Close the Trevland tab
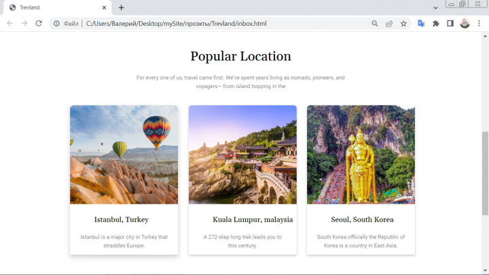Screen dimensions: 489x275 pos(104,7)
